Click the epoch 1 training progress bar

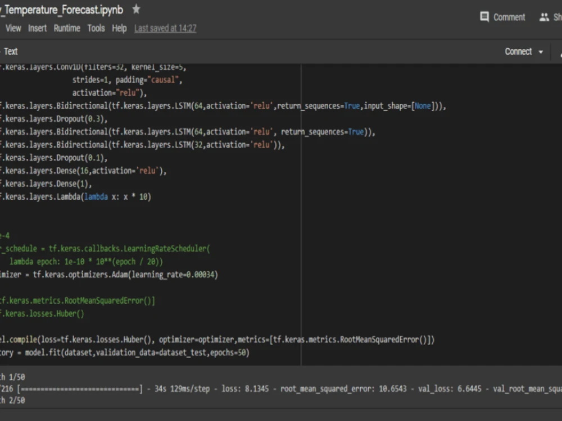[79, 388]
